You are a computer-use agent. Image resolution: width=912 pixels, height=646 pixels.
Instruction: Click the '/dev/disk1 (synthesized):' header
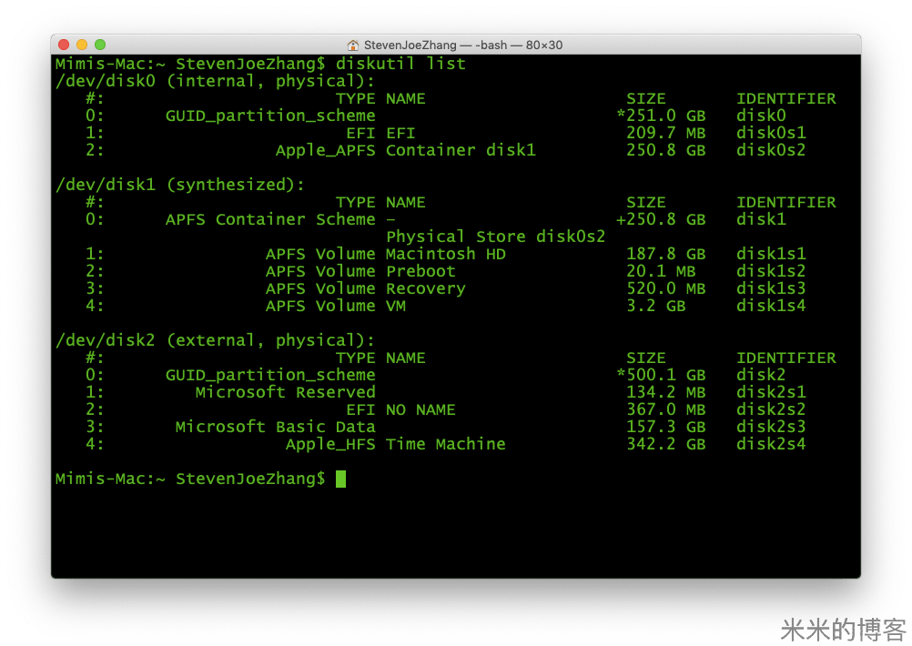pyautogui.click(x=179, y=185)
